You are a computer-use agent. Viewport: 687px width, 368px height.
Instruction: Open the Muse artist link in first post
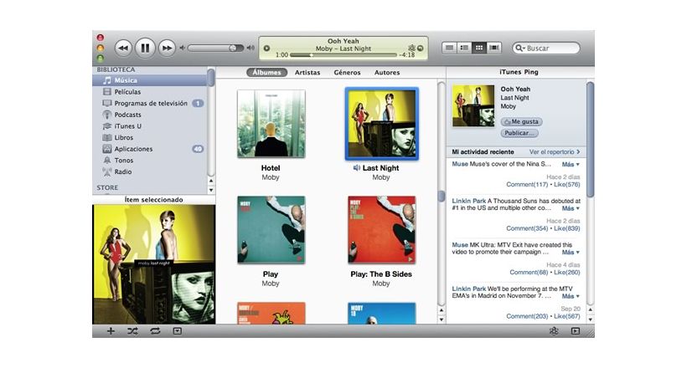click(460, 164)
